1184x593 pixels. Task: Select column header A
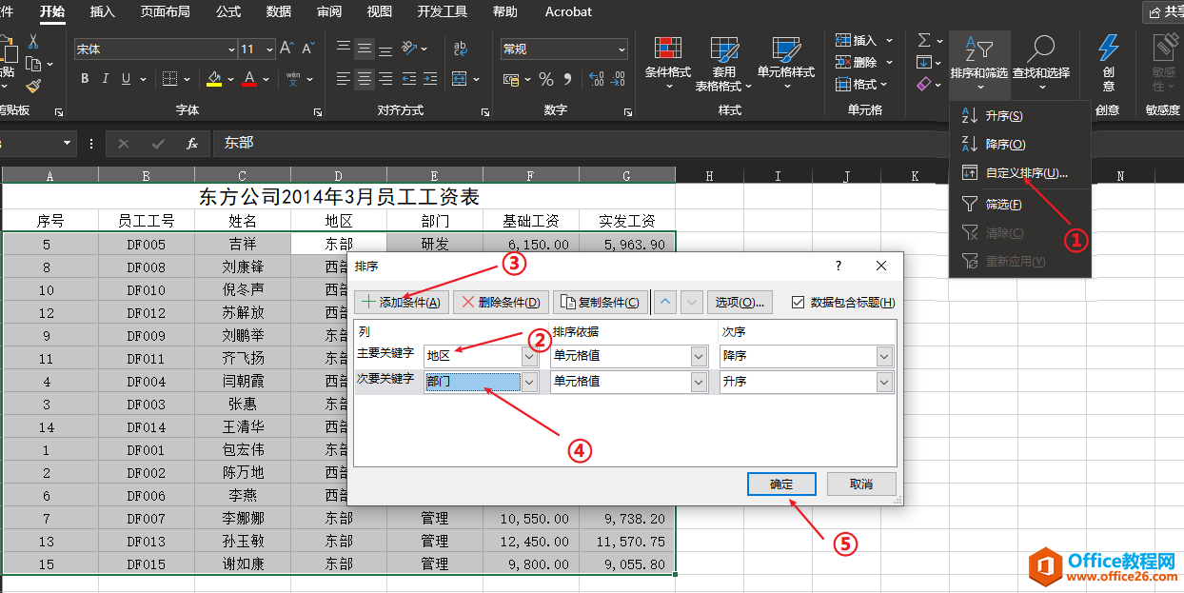click(x=50, y=175)
